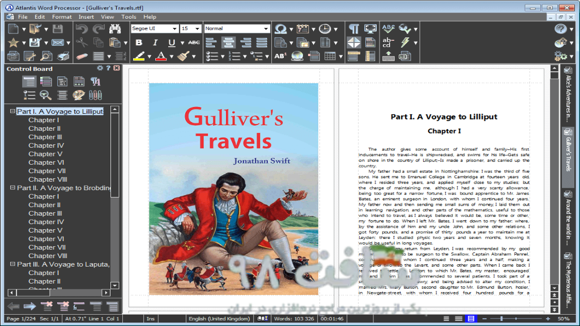Screen dimensions: 580x326
Task: Click the Save diskette icon
Action: tap(58, 29)
